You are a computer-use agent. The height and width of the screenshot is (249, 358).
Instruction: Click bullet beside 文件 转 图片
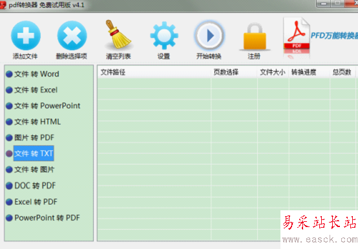tap(9, 170)
